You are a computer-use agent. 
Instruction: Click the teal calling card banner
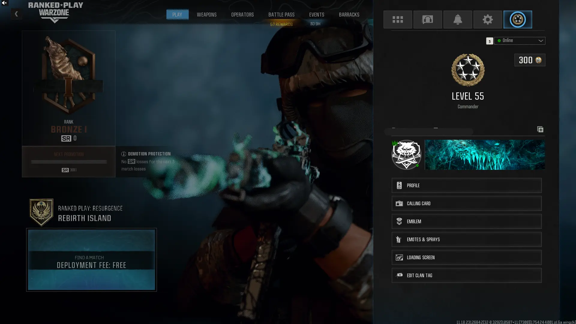tap(484, 155)
